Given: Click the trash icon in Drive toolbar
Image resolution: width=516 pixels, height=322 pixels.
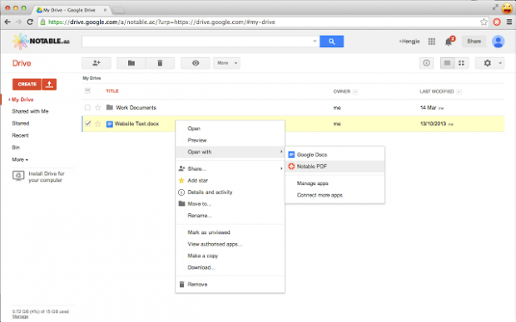Looking at the screenshot, I should [x=160, y=63].
